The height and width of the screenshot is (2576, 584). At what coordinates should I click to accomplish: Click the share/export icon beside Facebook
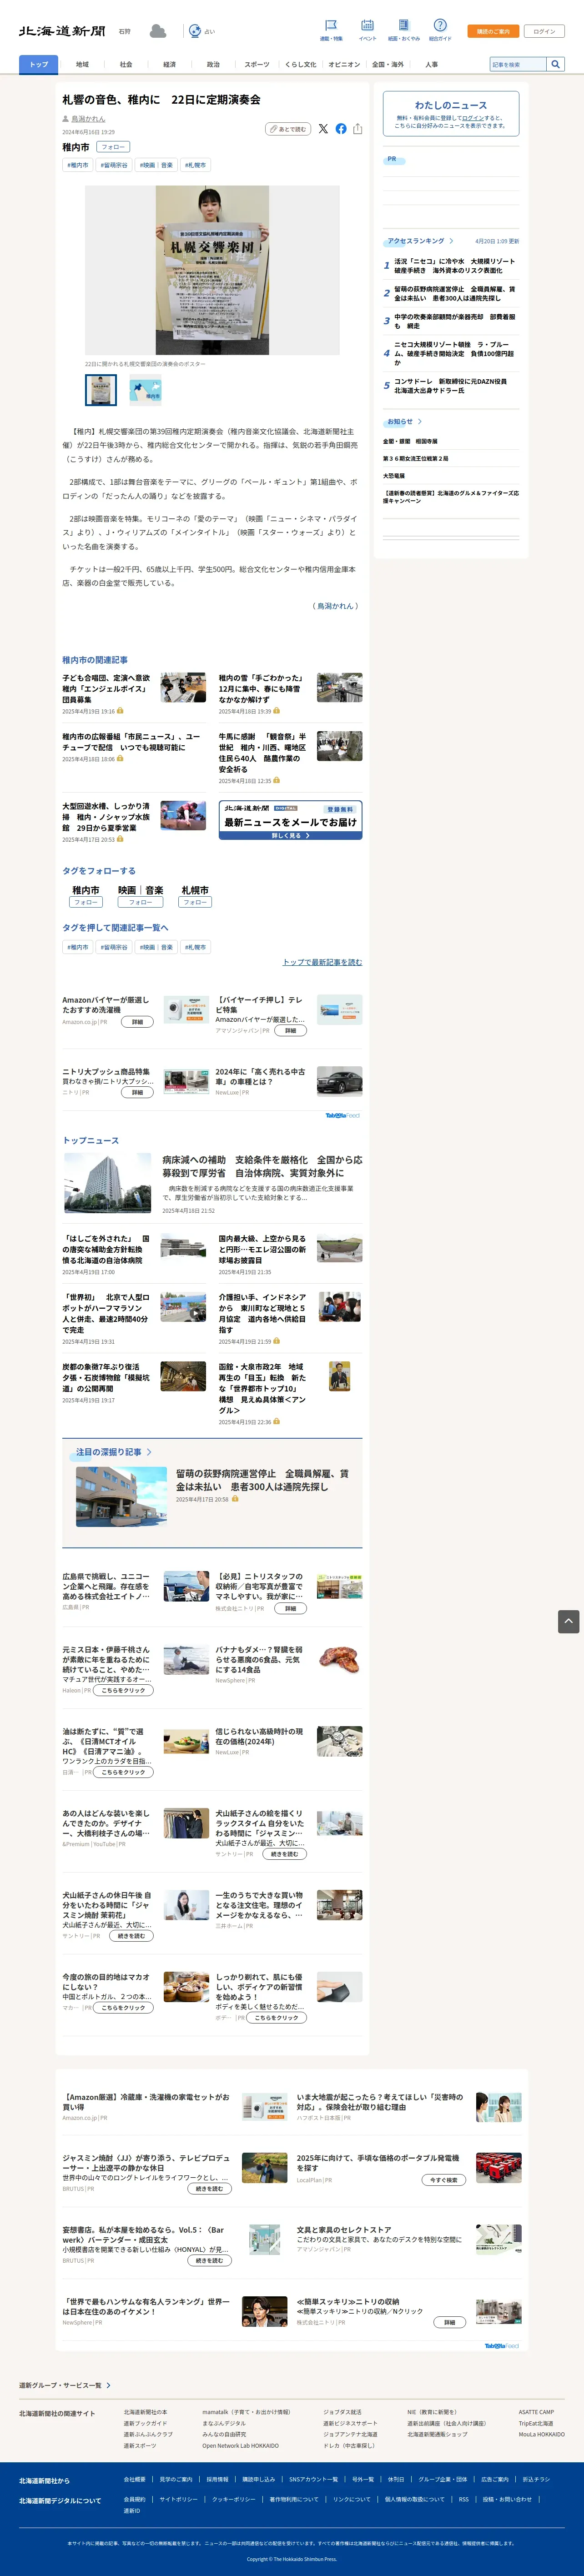tap(357, 129)
